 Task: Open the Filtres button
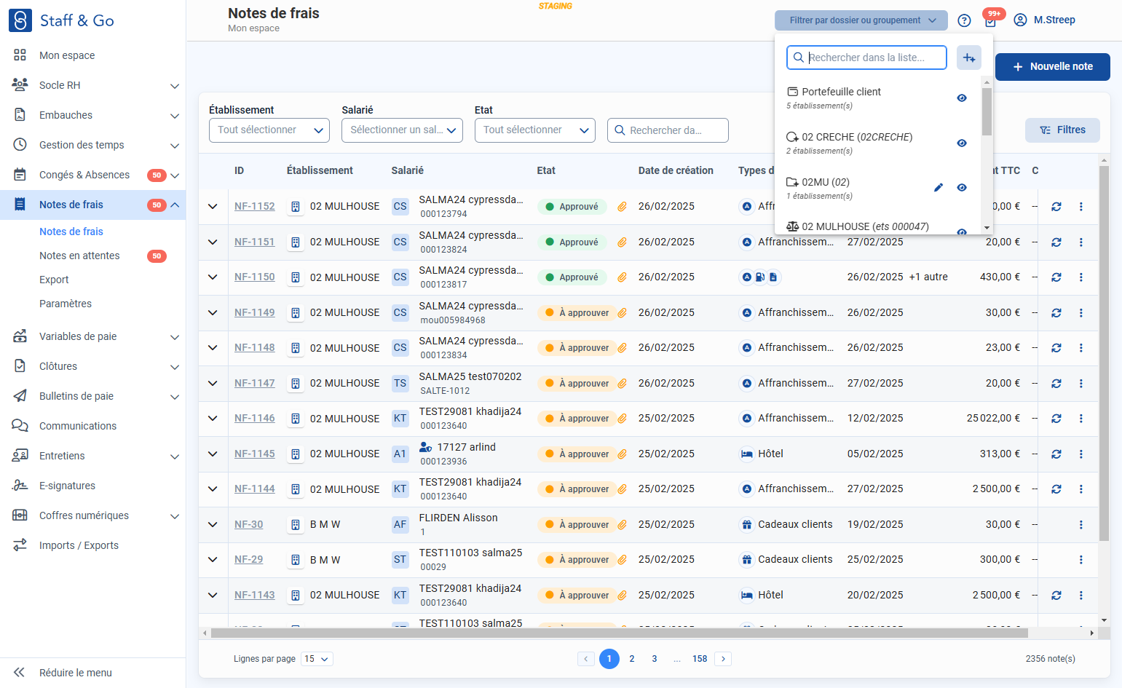tap(1062, 130)
